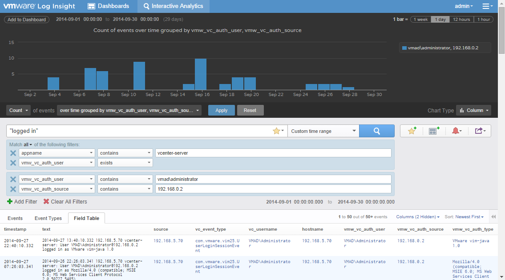Open the Count aggregation dropdown
This screenshot has height=280, width=505.
point(18,110)
